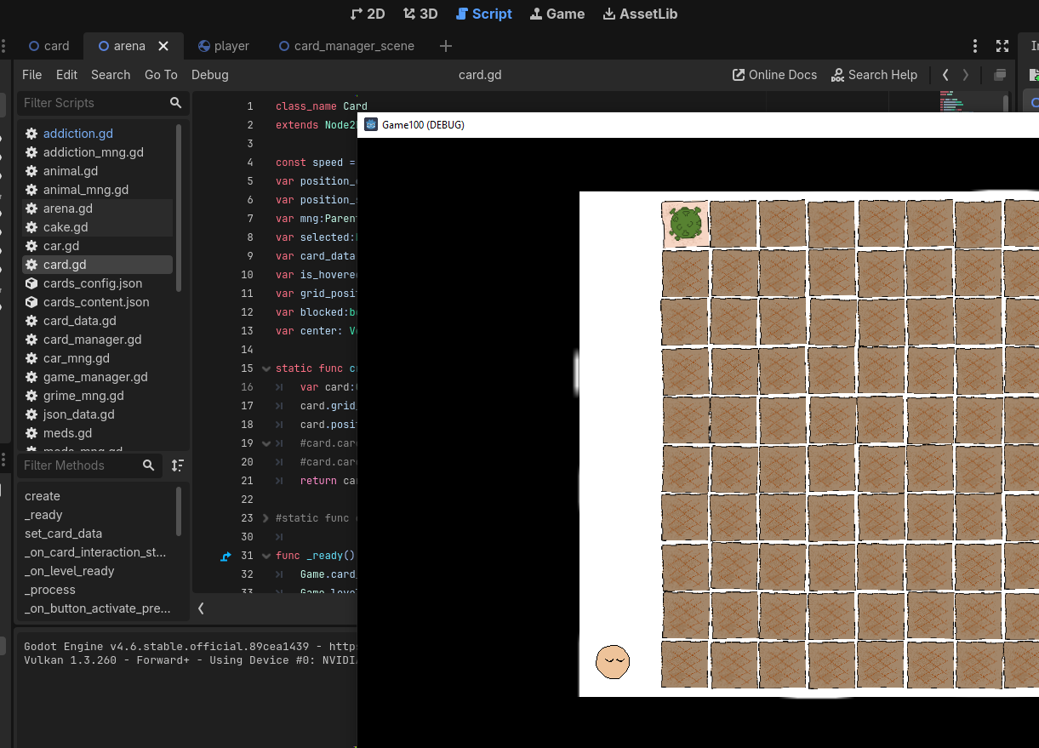
Task: Open scene tabs options menu
Action: (975, 46)
